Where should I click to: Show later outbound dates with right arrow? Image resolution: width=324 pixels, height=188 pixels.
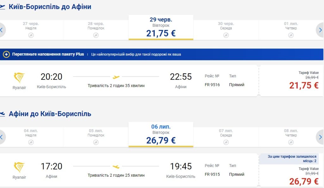[x=320, y=30]
